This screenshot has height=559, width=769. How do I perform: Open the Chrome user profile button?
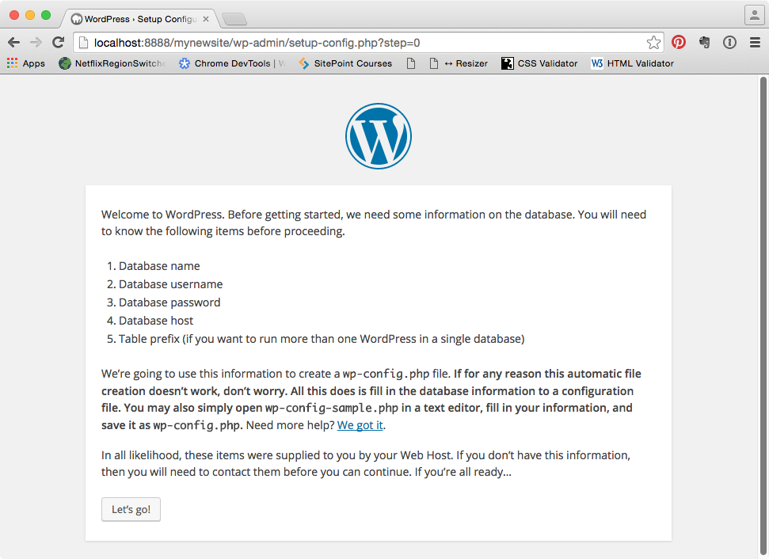point(754,15)
